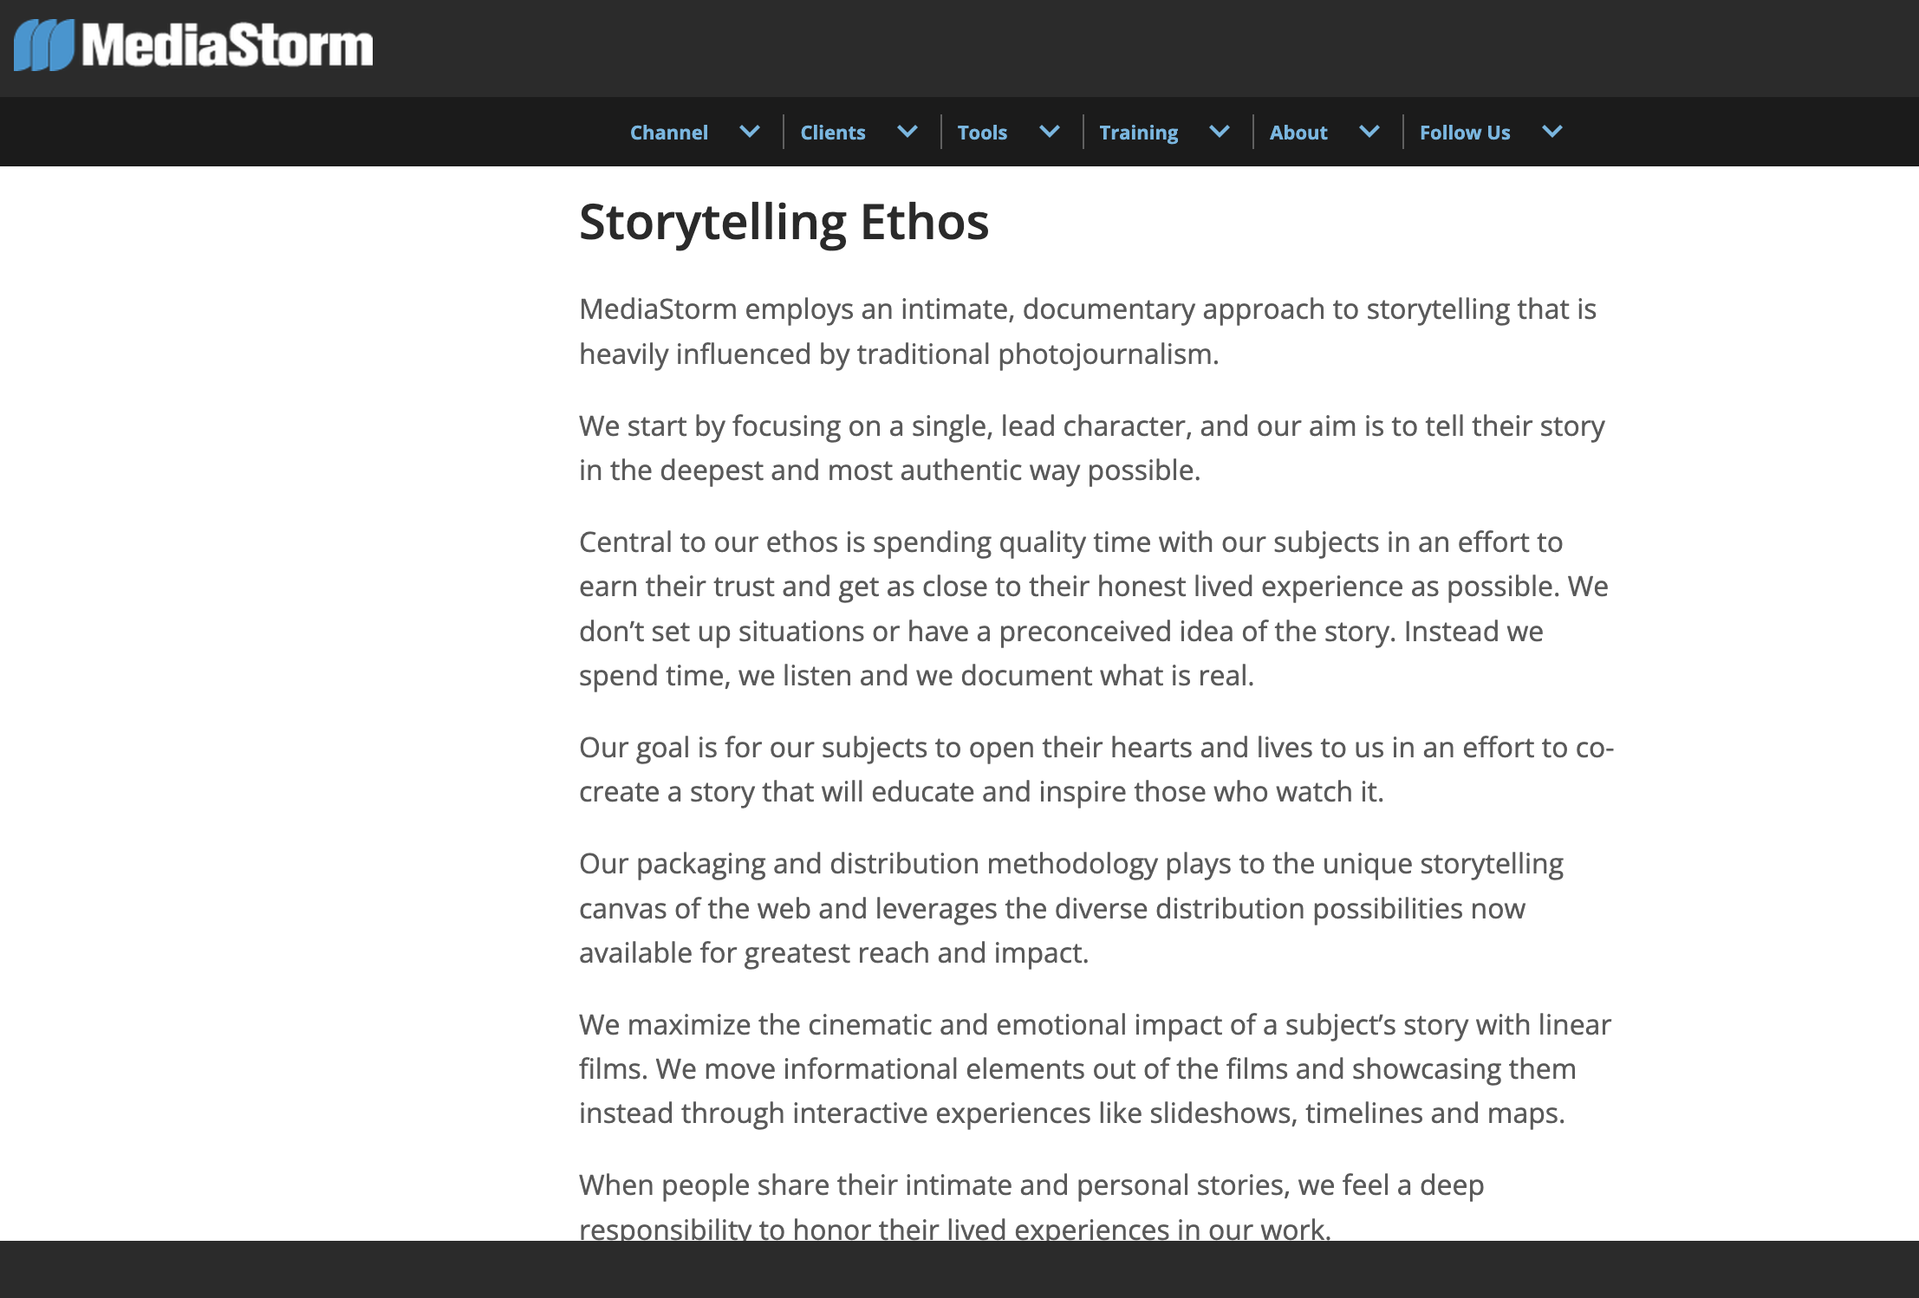Click the Storytelling Ethos page heading

click(784, 222)
